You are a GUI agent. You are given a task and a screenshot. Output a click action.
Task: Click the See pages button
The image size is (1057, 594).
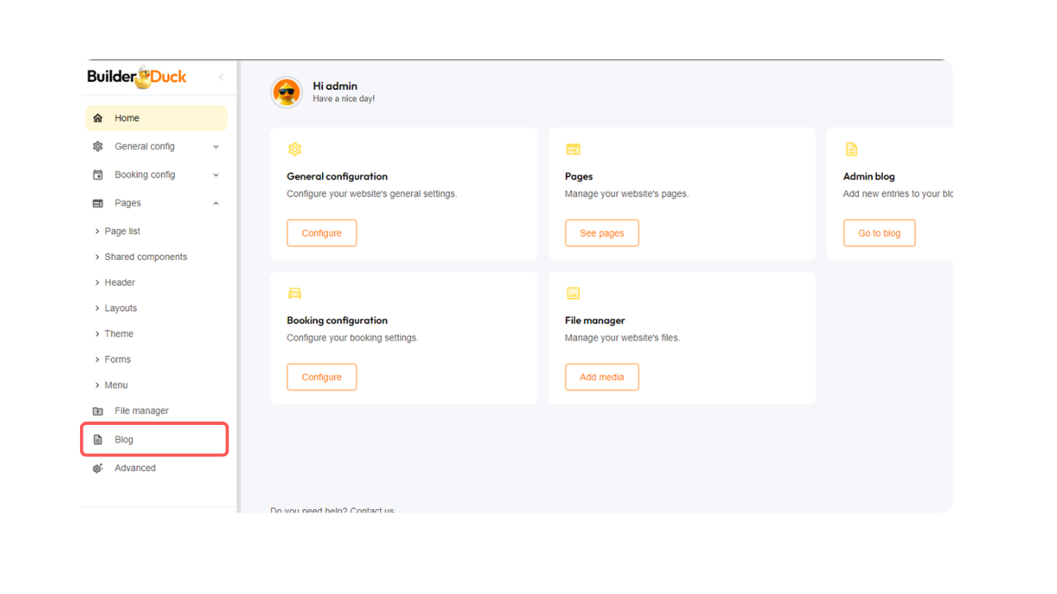click(x=601, y=233)
